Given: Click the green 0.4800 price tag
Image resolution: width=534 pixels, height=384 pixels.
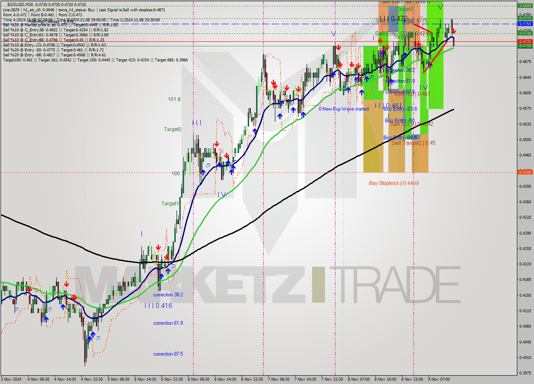Looking at the screenshot, I should click(524, 5).
